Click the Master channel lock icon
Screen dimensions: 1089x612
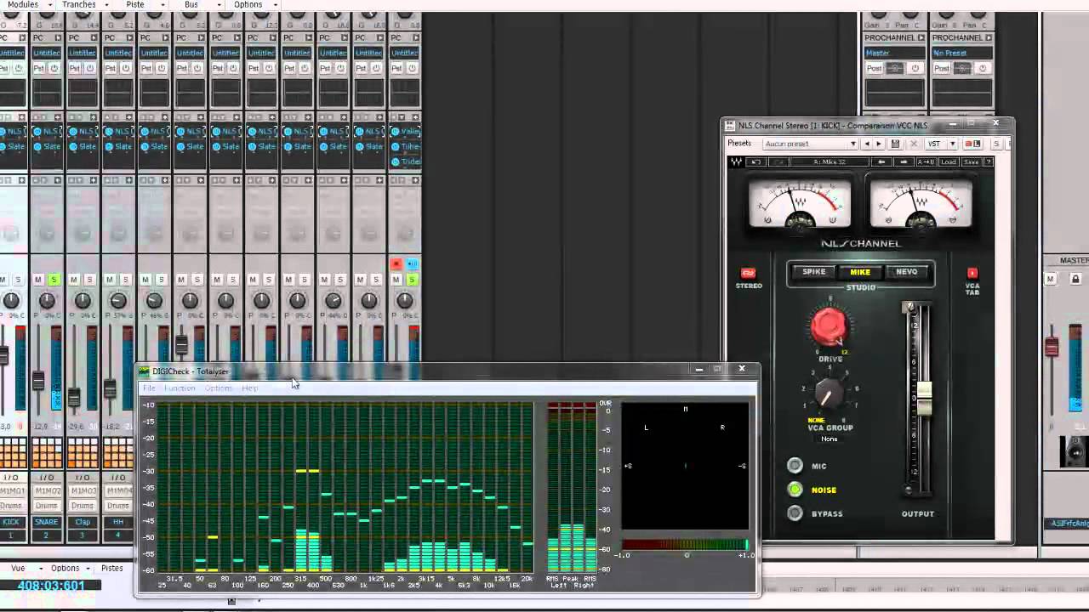point(1075,279)
